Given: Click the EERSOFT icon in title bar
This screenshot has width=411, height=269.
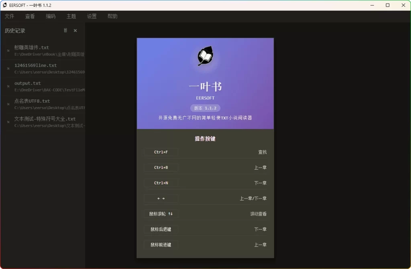Looking at the screenshot, I should coord(6,5).
